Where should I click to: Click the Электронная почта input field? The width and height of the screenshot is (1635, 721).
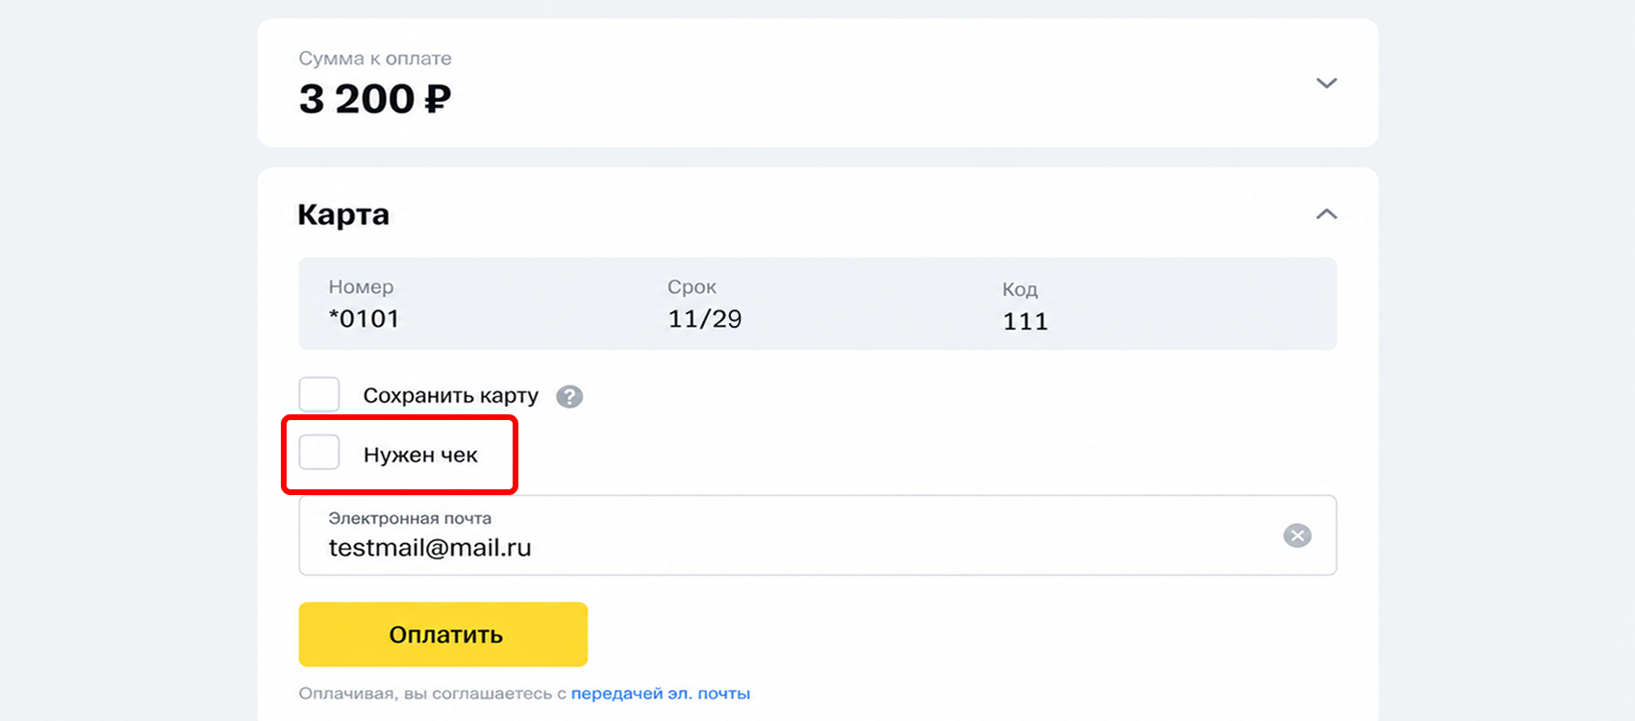click(817, 535)
